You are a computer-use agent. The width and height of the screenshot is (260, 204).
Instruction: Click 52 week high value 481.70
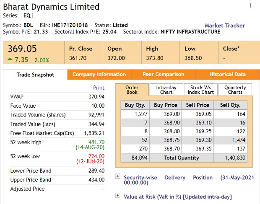click(96, 142)
